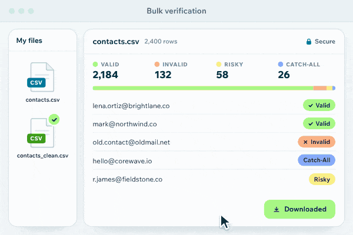This screenshot has height=235, width=353.
Task: Click the green Valid status dot
Action: 95,64
